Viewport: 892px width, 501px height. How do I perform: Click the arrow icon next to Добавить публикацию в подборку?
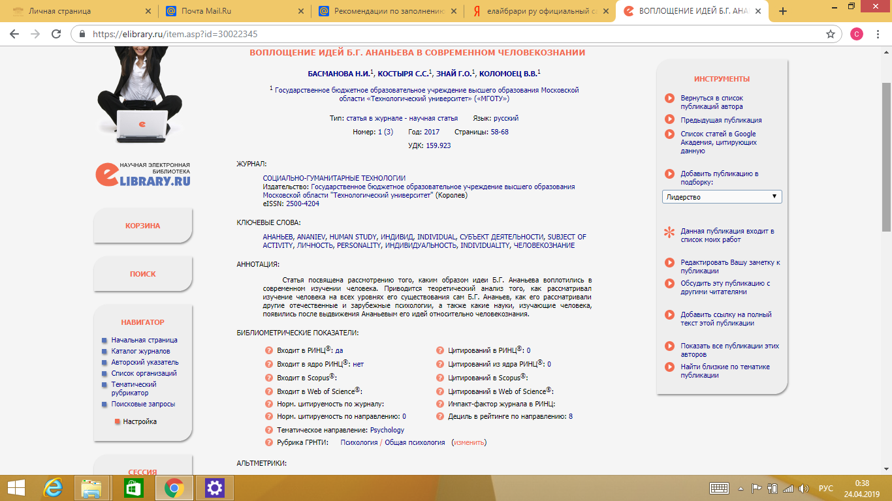point(669,174)
